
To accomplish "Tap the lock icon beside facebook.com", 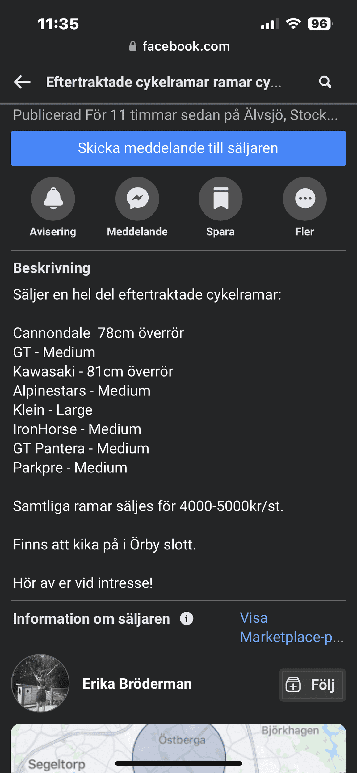I will pos(133,46).
